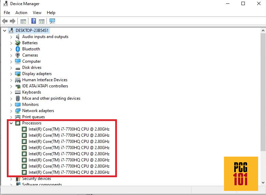The height and width of the screenshot is (195, 266).
Task: Open the Help menu
Action: pyautogui.click(x=51, y=13)
